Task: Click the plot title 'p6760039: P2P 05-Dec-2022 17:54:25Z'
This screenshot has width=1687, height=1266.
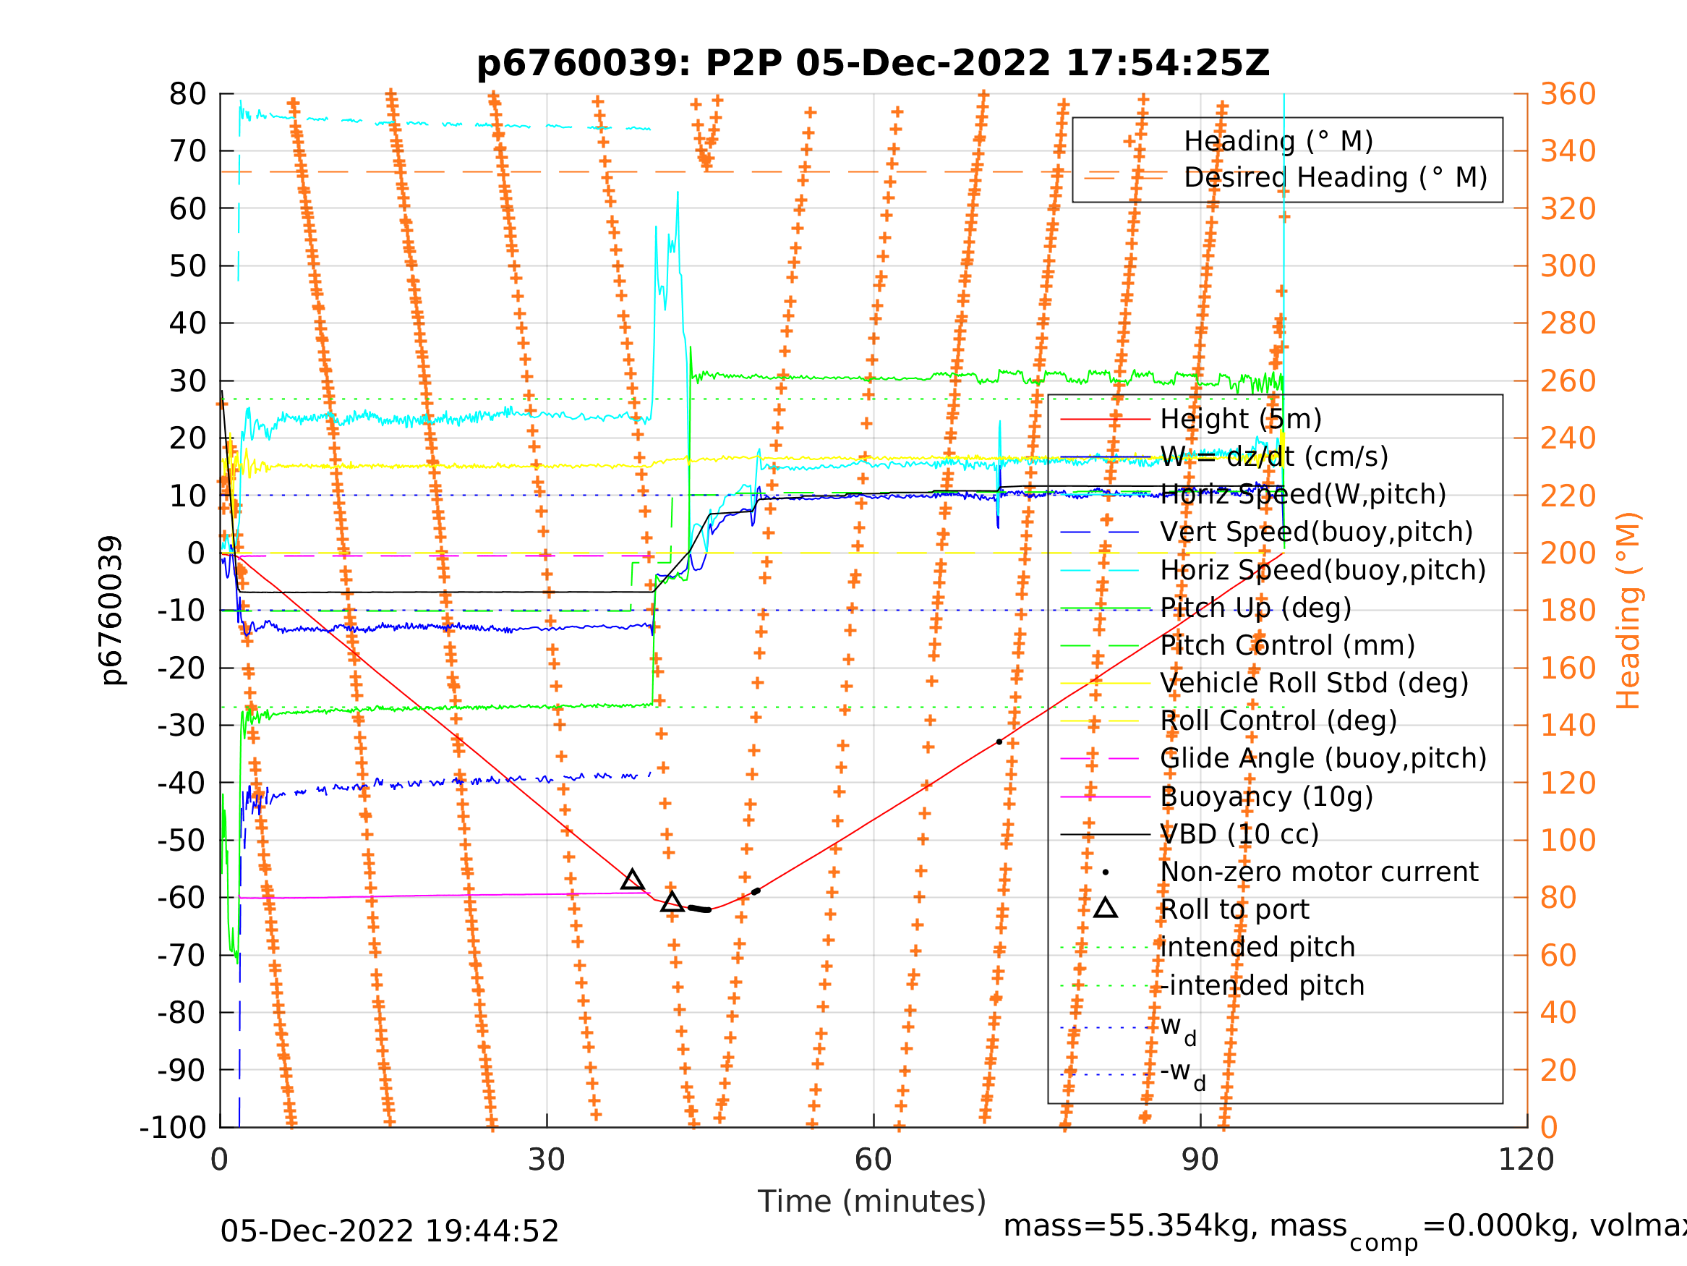Action: pos(873,64)
